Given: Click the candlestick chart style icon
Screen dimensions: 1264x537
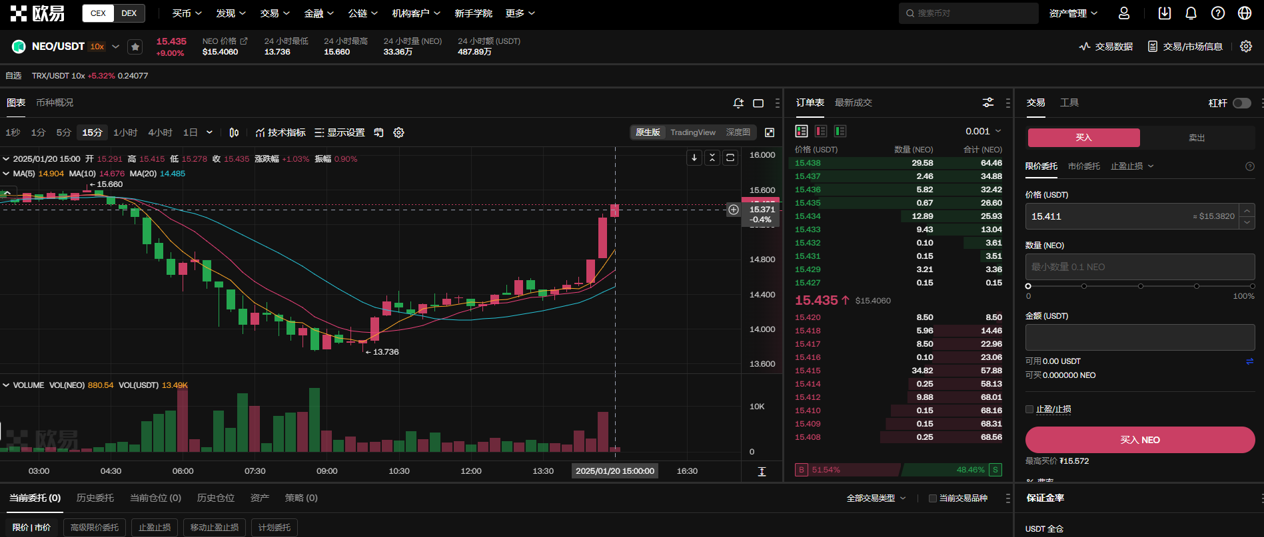Looking at the screenshot, I should point(234,132).
